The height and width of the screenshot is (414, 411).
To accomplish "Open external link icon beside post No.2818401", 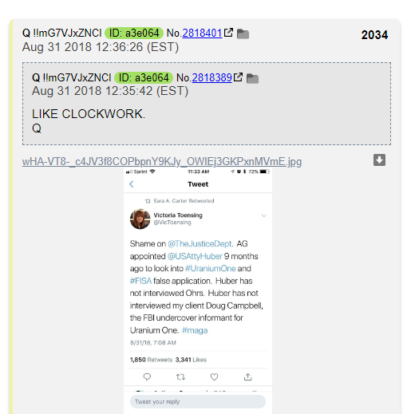I will [x=228, y=33].
